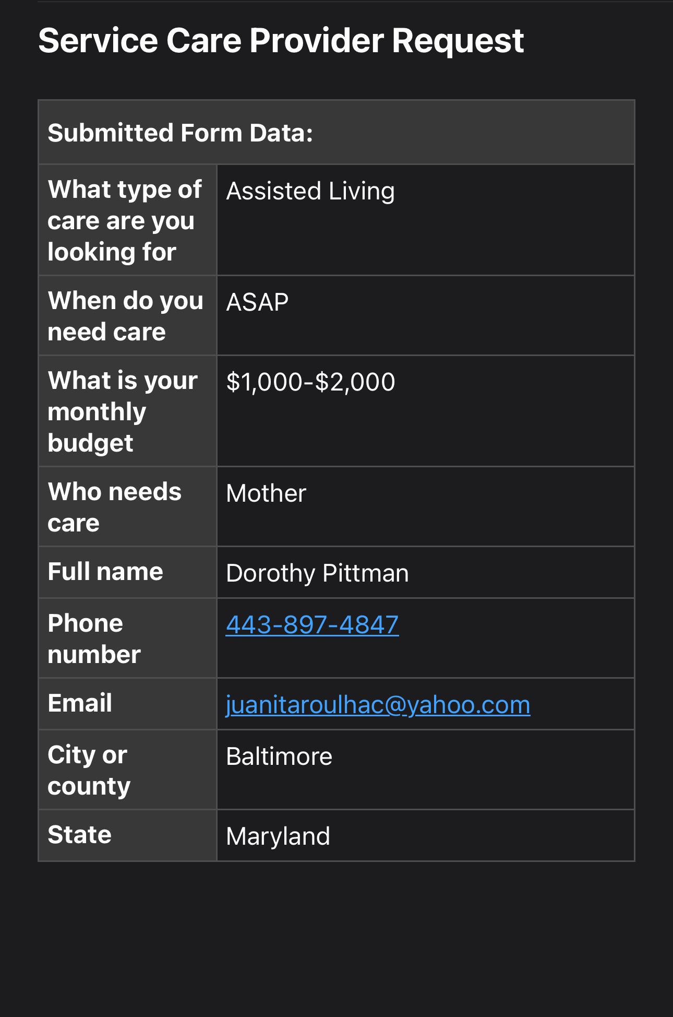The height and width of the screenshot is (1017, 673).
Task: Select the 'What is your monthly budget' label
Action: pos(128,411)
